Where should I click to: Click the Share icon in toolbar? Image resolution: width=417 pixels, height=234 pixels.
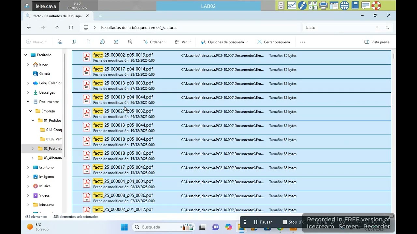116,42
